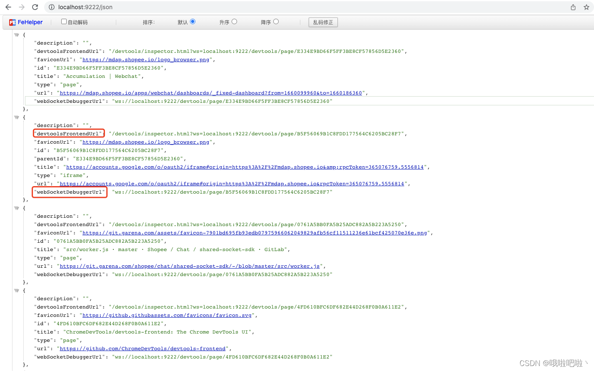Click the id value "B5F56069B1C8FDD177564C6205BC28F7"
Screen dimensions: 594x371
pos(108,150)
